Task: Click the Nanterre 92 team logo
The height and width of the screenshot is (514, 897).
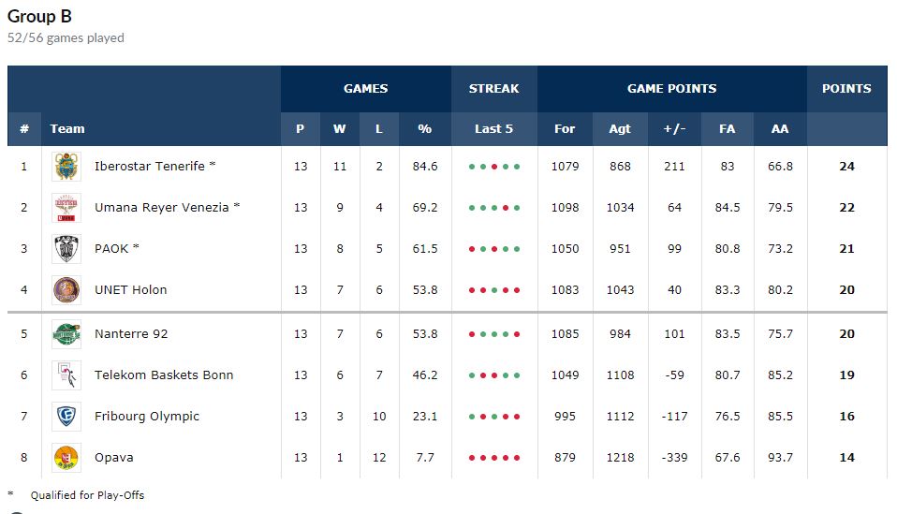Action: pos(66,334)
